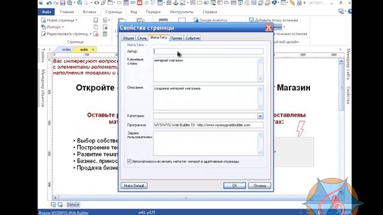Close the Свойства страницы dialog with the red X
Viewport: 383px width, 215px height.
tap(269, 28)
